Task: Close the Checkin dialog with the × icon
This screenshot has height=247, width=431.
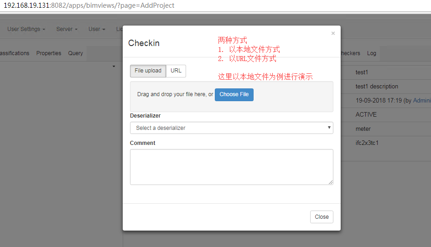Action: [x=333, y=33]
